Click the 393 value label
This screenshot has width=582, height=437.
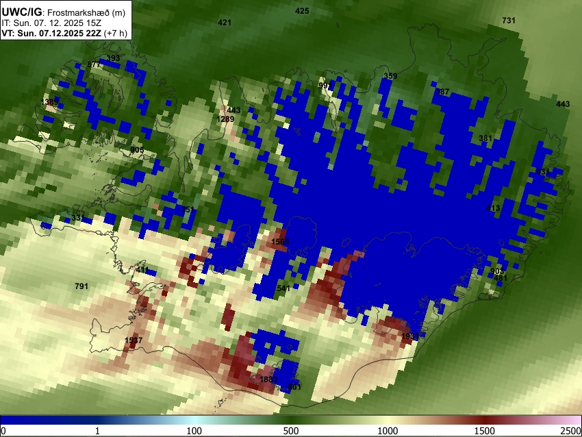point(113,58)
